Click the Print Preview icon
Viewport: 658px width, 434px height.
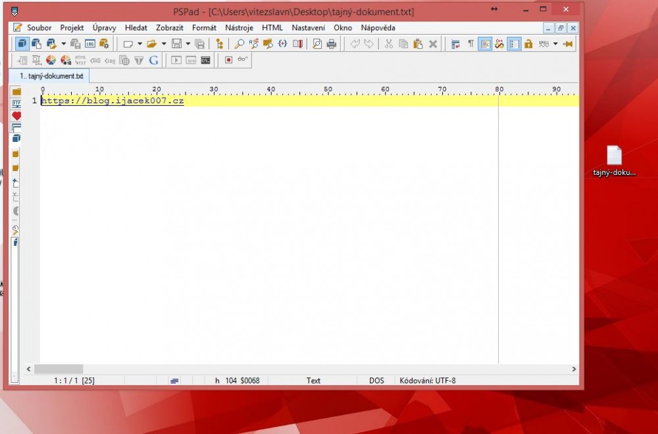click(317, 44)
